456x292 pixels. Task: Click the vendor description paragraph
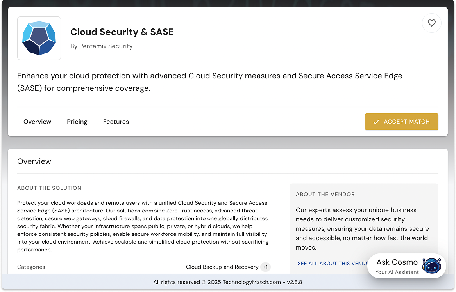coord(362,228)
